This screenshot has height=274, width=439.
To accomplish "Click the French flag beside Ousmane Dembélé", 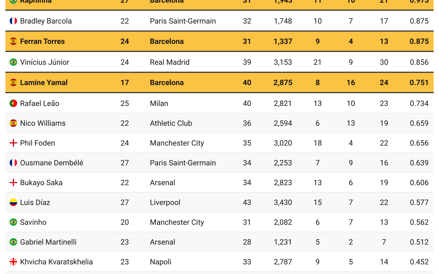I will point(13,163).
